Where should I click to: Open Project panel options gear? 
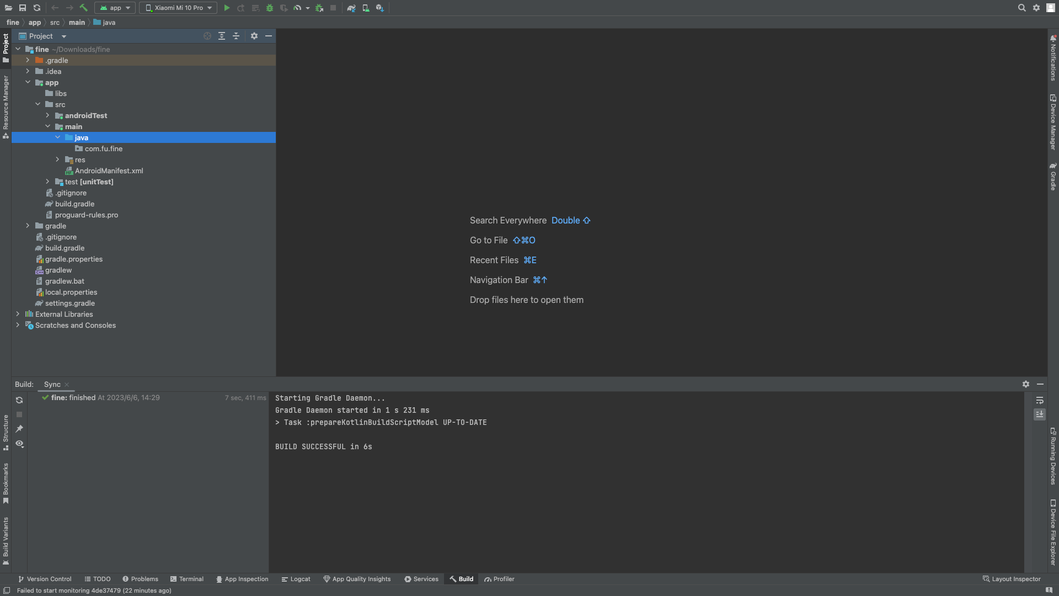click(254, 36)
